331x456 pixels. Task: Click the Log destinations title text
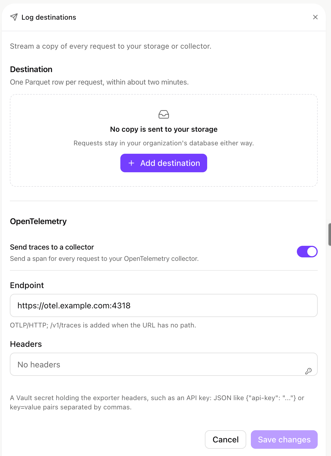49,17
